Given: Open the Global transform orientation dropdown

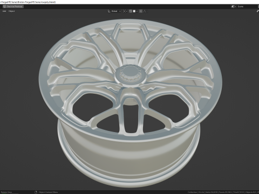Looking at the screenshot, I should (x=114, y=11).
